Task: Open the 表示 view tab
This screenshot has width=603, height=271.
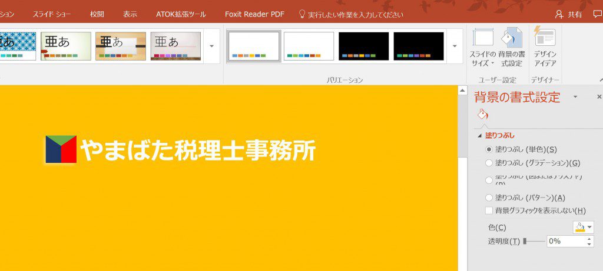Action: click(x=130, y=14)
